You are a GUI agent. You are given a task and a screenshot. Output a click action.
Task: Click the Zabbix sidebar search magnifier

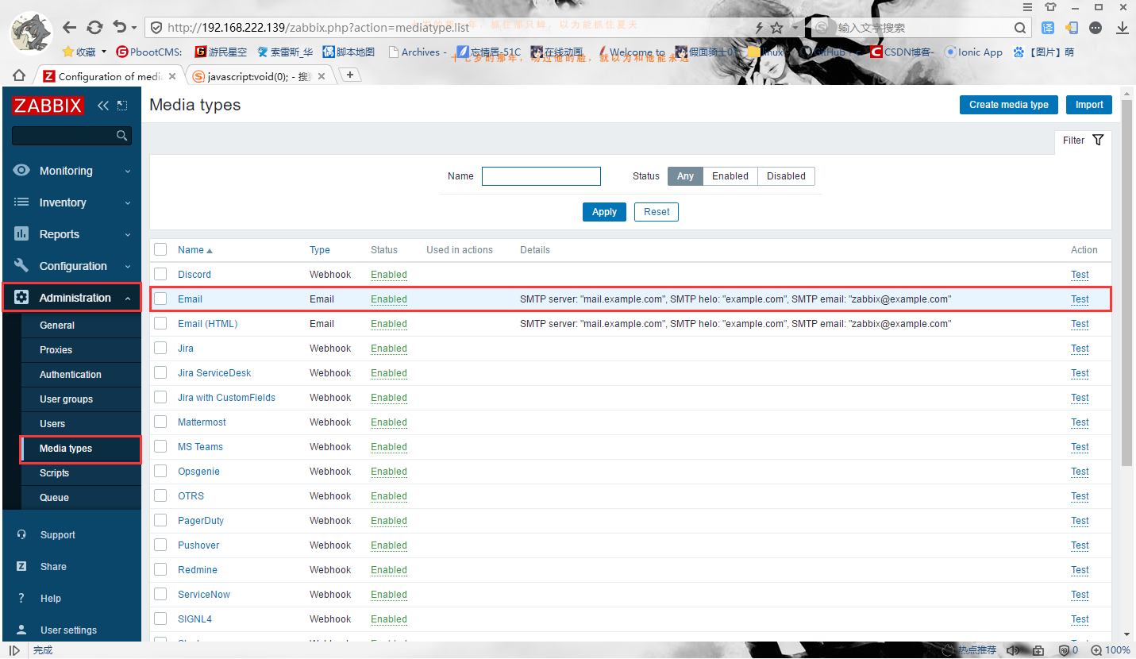(121, 136)
